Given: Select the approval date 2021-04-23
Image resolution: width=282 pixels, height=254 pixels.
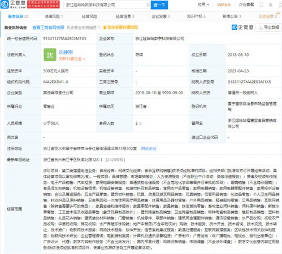Looking at the screenshot, I should point(238,71).
